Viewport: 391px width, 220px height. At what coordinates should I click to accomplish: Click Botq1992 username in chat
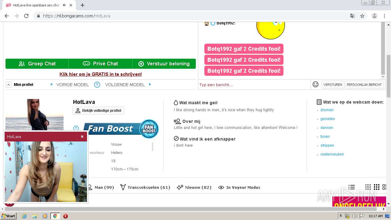tap(225, 23)
